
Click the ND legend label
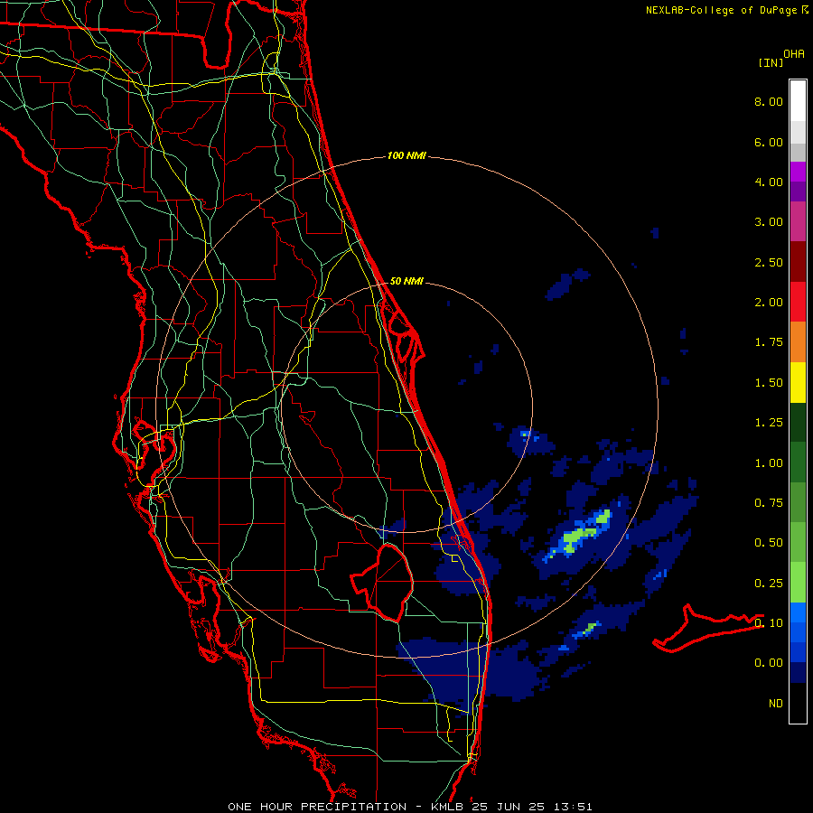(776, 704)
